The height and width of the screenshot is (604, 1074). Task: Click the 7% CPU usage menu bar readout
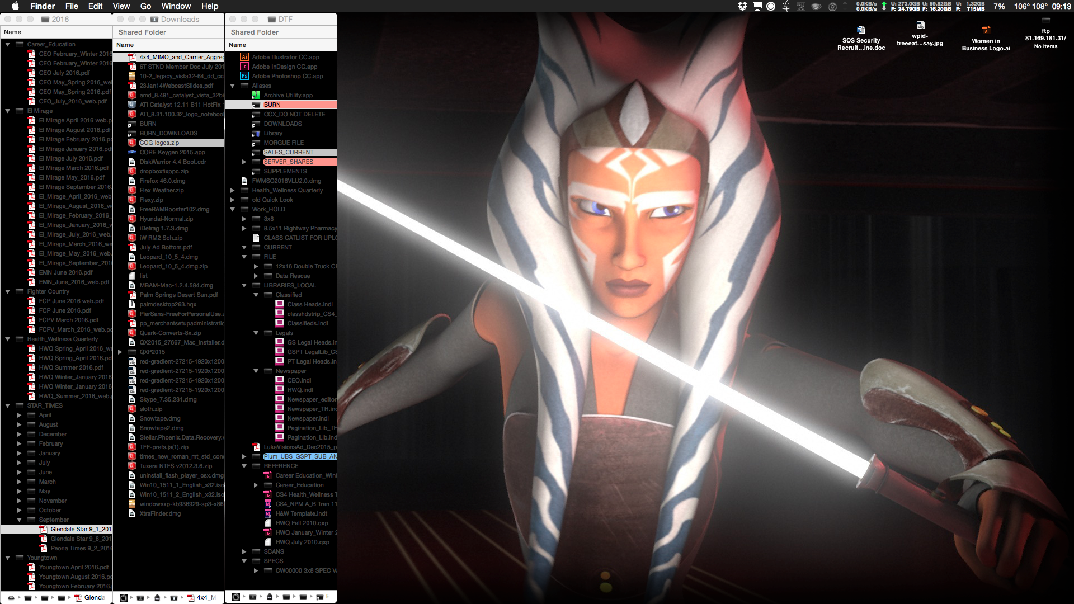(999, 6)
